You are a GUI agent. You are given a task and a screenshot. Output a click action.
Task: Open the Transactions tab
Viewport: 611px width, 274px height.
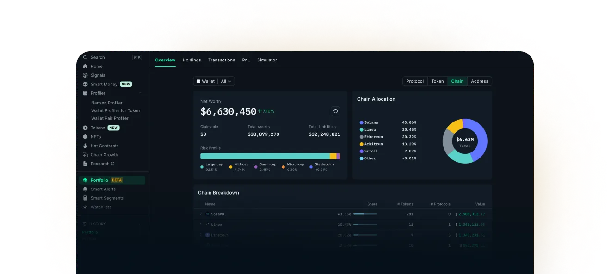click(x=222, y=60)
